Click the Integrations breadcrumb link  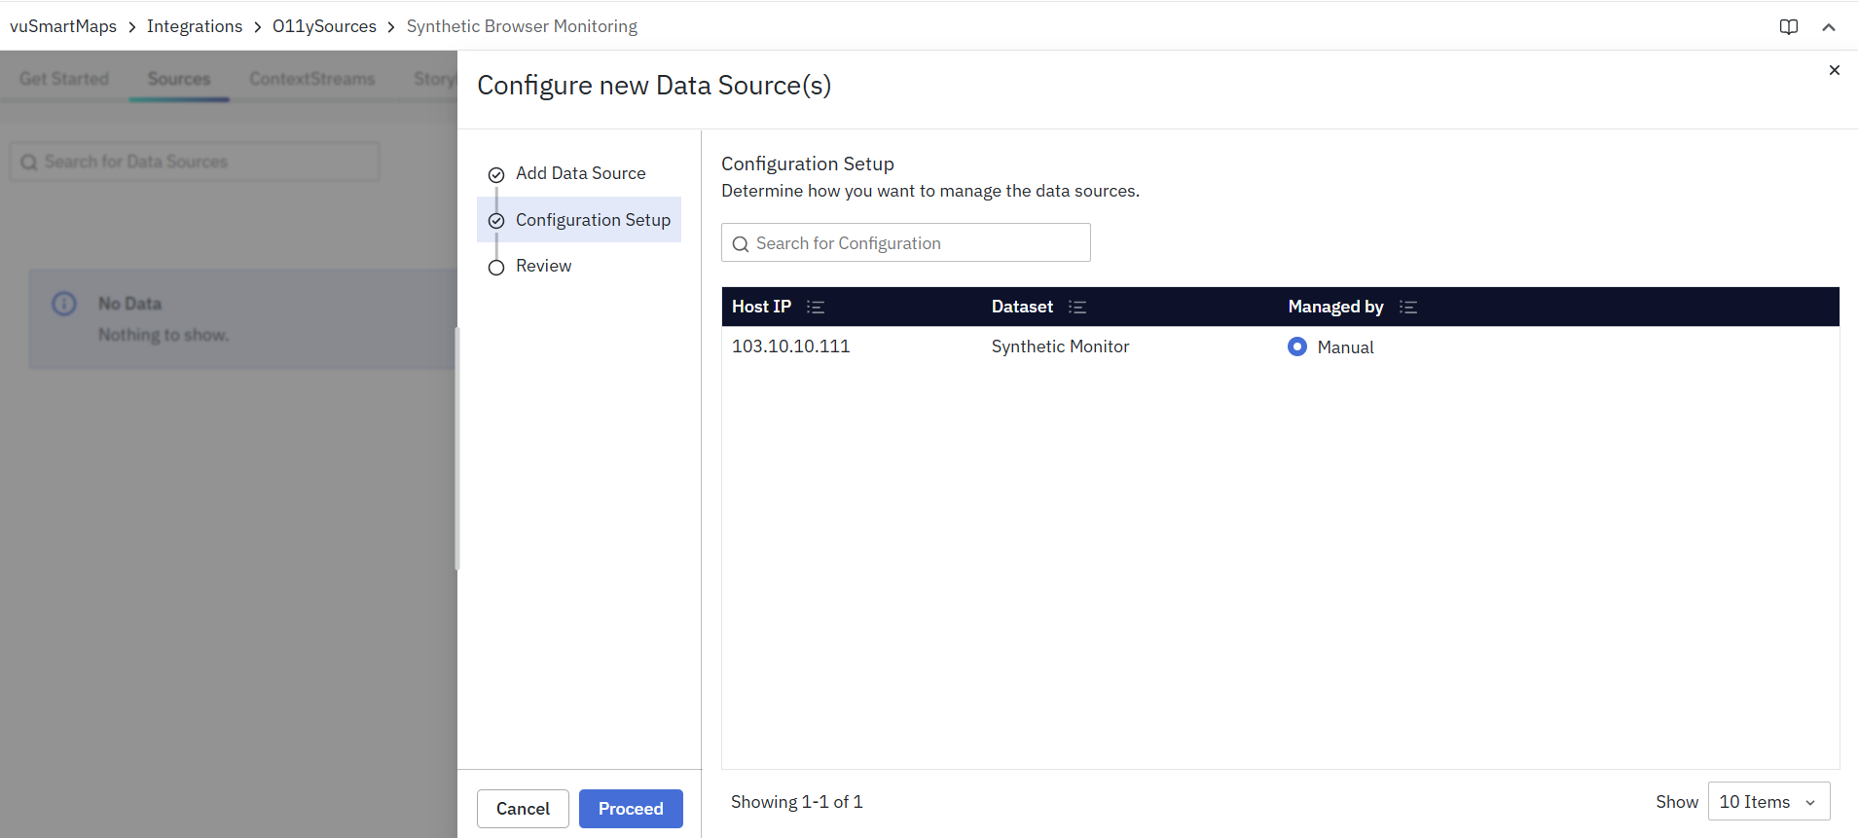pyautogui.click(x=195, y=26)
